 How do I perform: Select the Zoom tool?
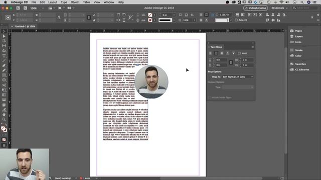[4, 119]
